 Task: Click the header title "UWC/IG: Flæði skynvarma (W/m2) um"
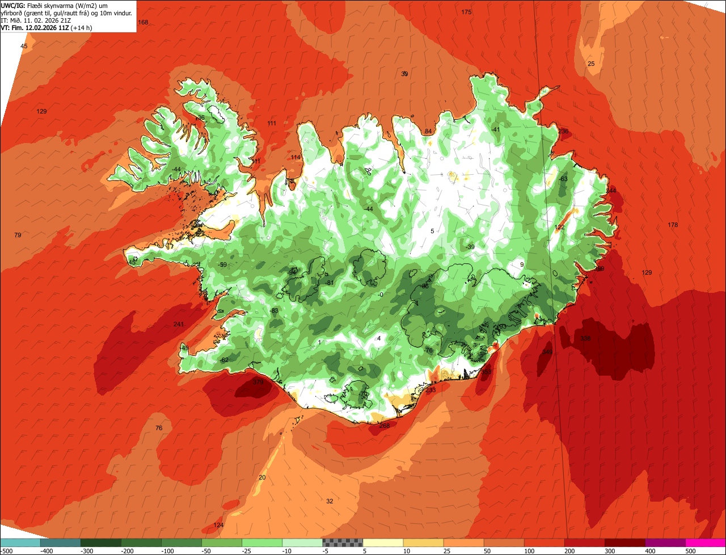[54, 5]
